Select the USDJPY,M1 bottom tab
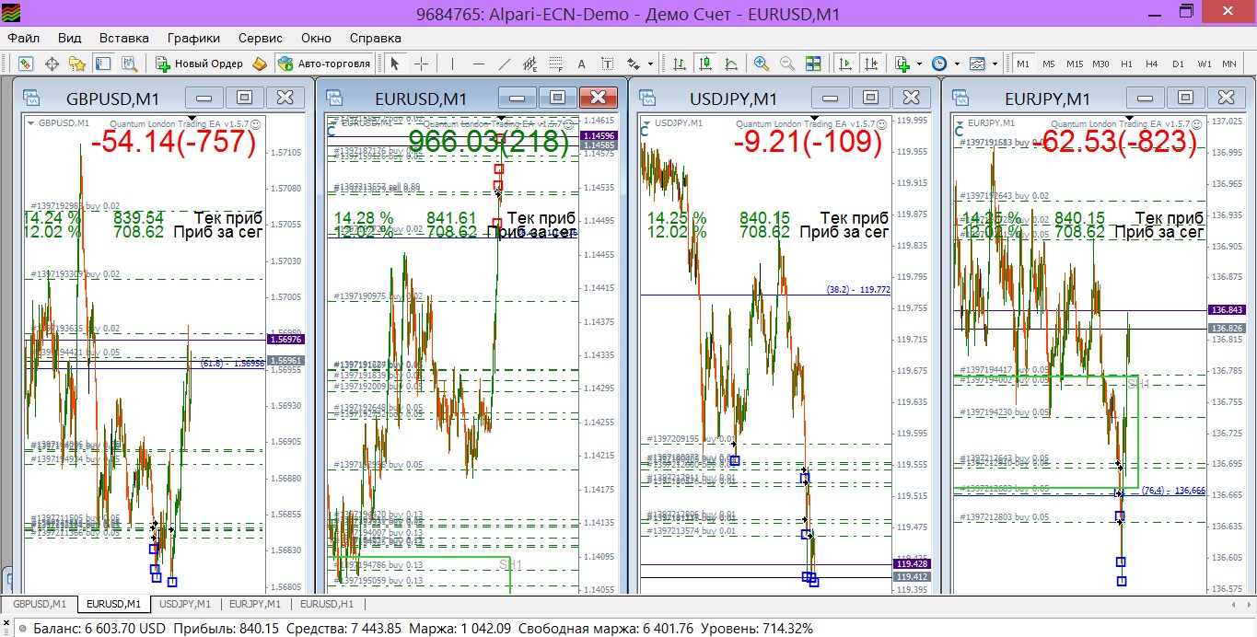The height and width of the screenshot is (637, 1257). tap(185, 604)
